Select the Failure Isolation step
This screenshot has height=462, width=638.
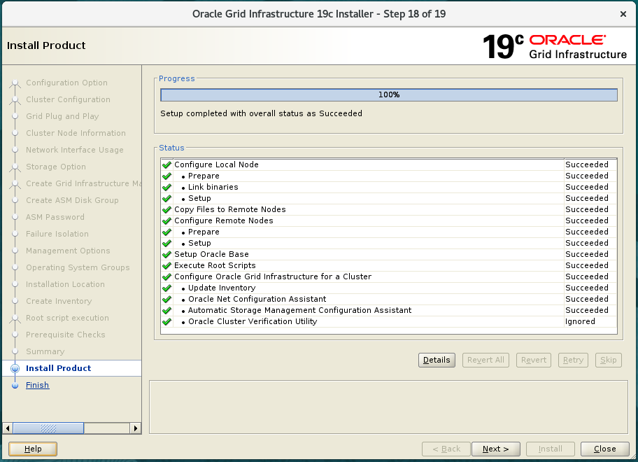[57, 234]
